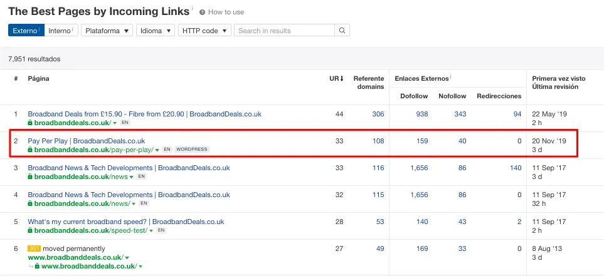604x276 pixels.
Task: Open the broadbanddeals.co.uk/speed-test/ URL link
Action: (91, 230)
